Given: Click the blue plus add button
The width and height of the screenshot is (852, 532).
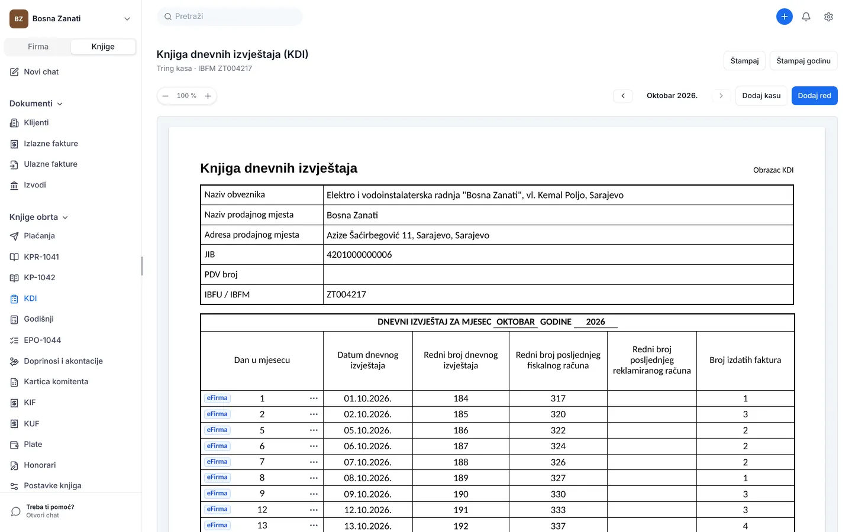Looking at the screenshot, I should (784, 17).
